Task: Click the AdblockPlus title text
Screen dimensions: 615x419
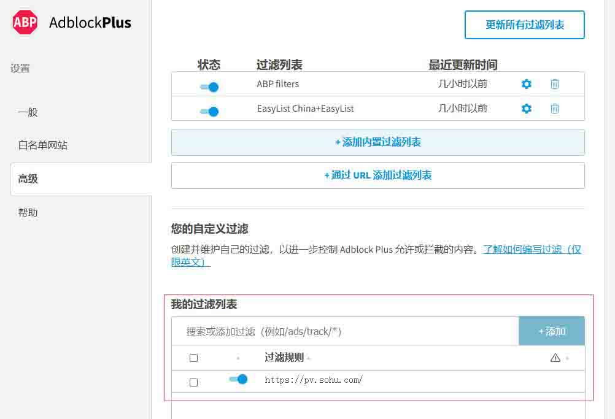Action: (x=90, y=23)
